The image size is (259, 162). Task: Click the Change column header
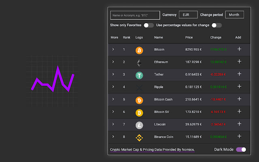(216, 37)
